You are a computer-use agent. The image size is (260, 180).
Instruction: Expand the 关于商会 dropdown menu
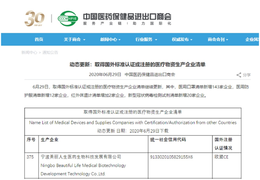[74, 39]
